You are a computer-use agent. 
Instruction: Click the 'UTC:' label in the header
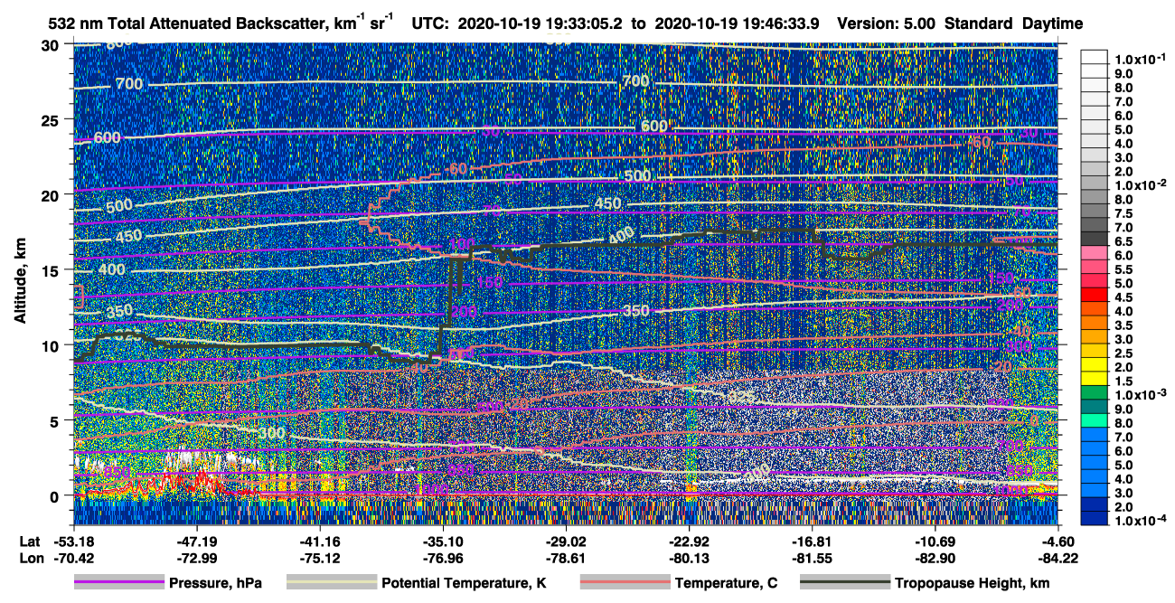click(x=429, y=24)
